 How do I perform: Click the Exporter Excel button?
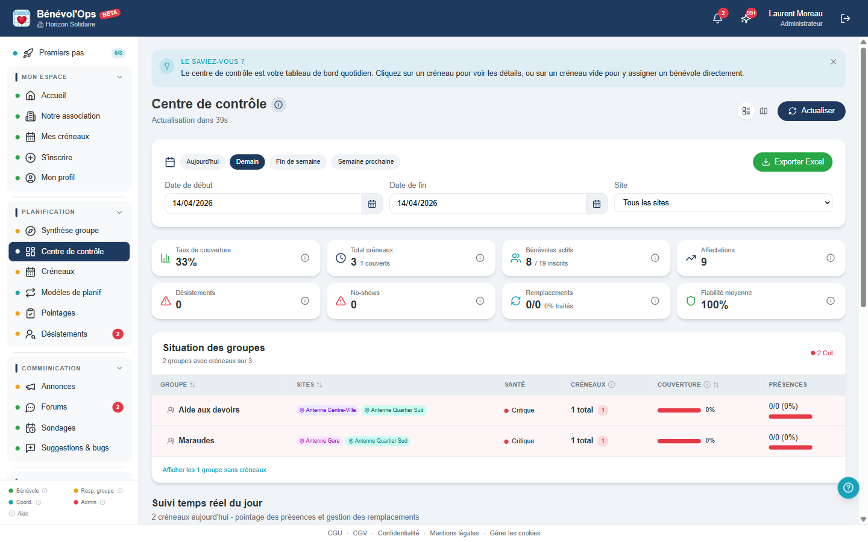coord(793,162)
